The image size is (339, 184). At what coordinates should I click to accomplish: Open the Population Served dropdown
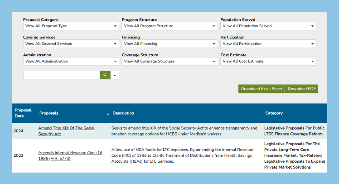pyautogui.click(x=268, y=26)
